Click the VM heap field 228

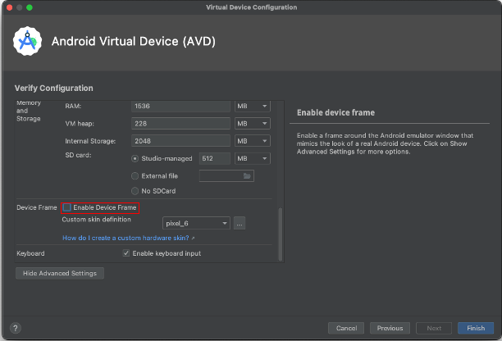180,124
